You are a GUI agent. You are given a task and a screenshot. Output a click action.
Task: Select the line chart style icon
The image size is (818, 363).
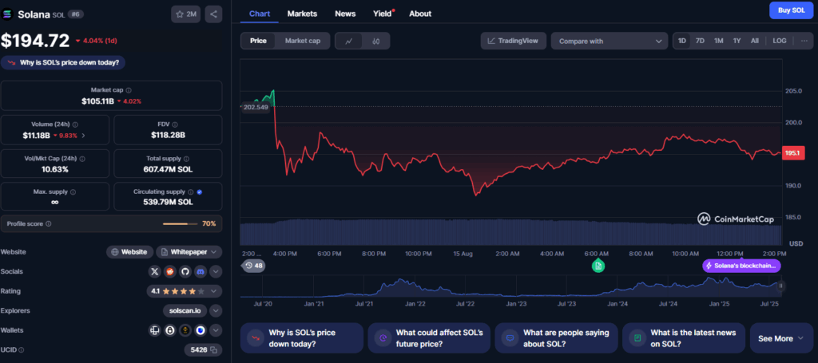pos(349,41)
